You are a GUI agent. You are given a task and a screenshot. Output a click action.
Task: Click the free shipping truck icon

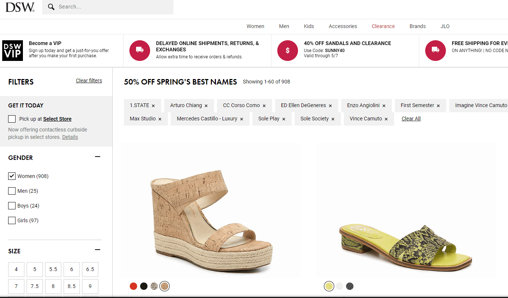pyautogui.click(x=436, y=51)
